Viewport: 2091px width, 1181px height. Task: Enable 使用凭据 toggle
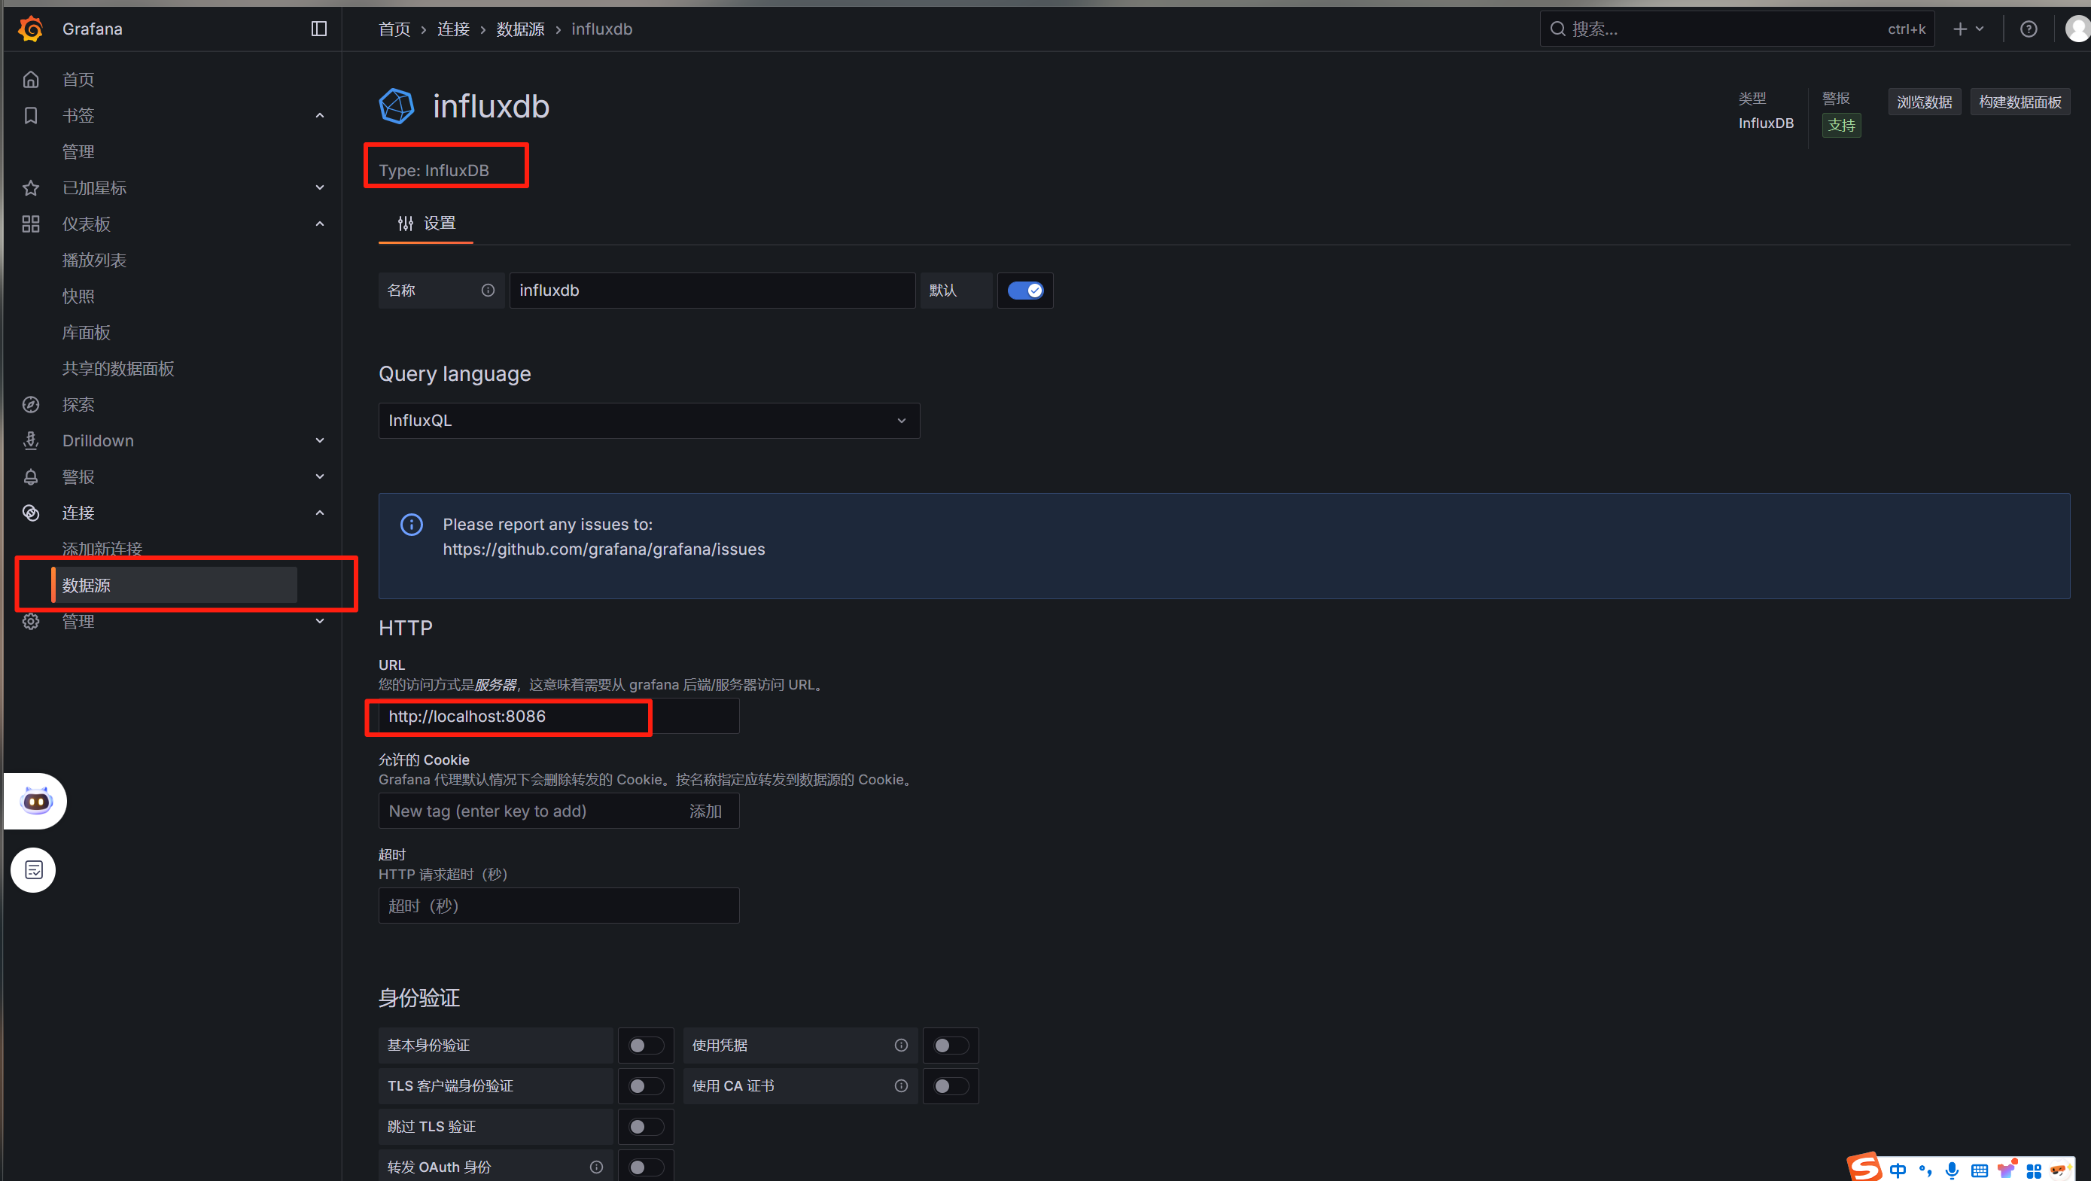pos(951,1046)
